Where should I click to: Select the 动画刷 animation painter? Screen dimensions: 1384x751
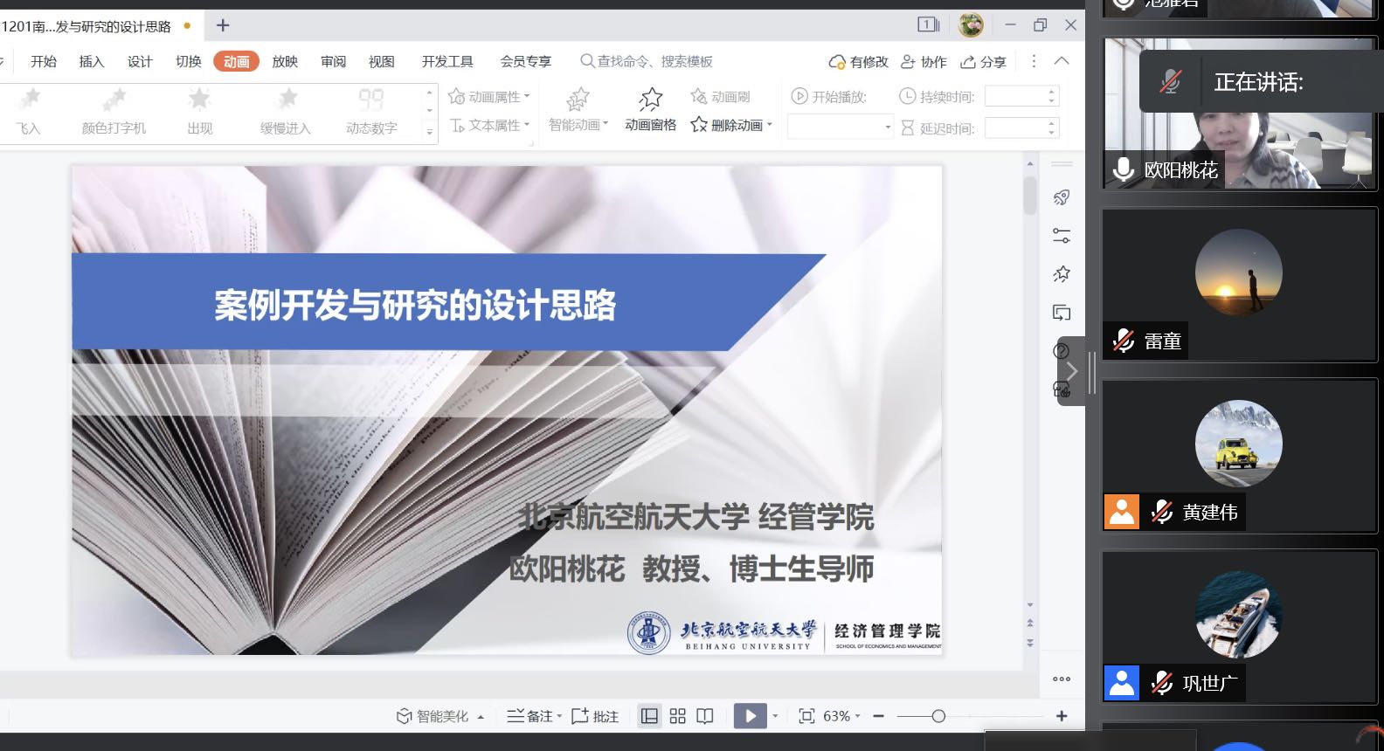click(x=721, y=97)
